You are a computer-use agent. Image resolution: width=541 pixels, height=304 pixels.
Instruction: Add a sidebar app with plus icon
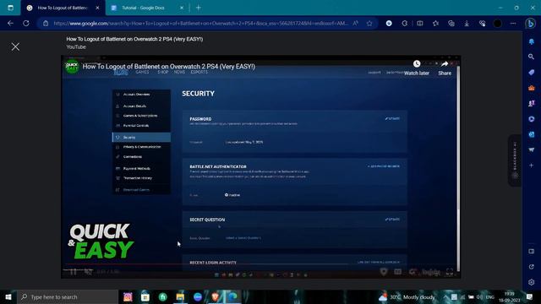(532, 166)
